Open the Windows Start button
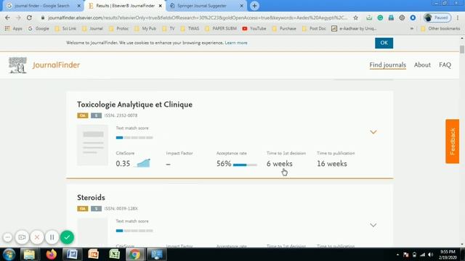The width and height of the screenshot is (465, 261). tap(9, 254)
